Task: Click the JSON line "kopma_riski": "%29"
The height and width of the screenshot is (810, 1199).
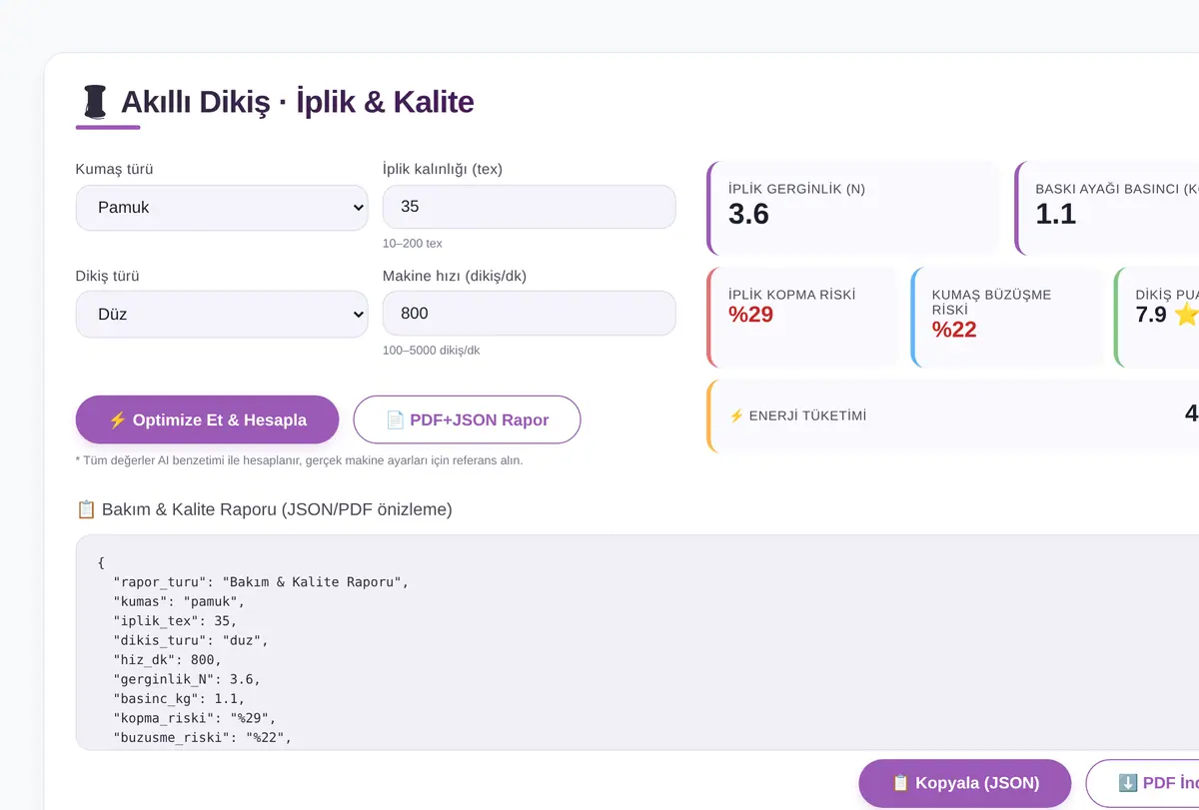Action: tap(195, 718)
